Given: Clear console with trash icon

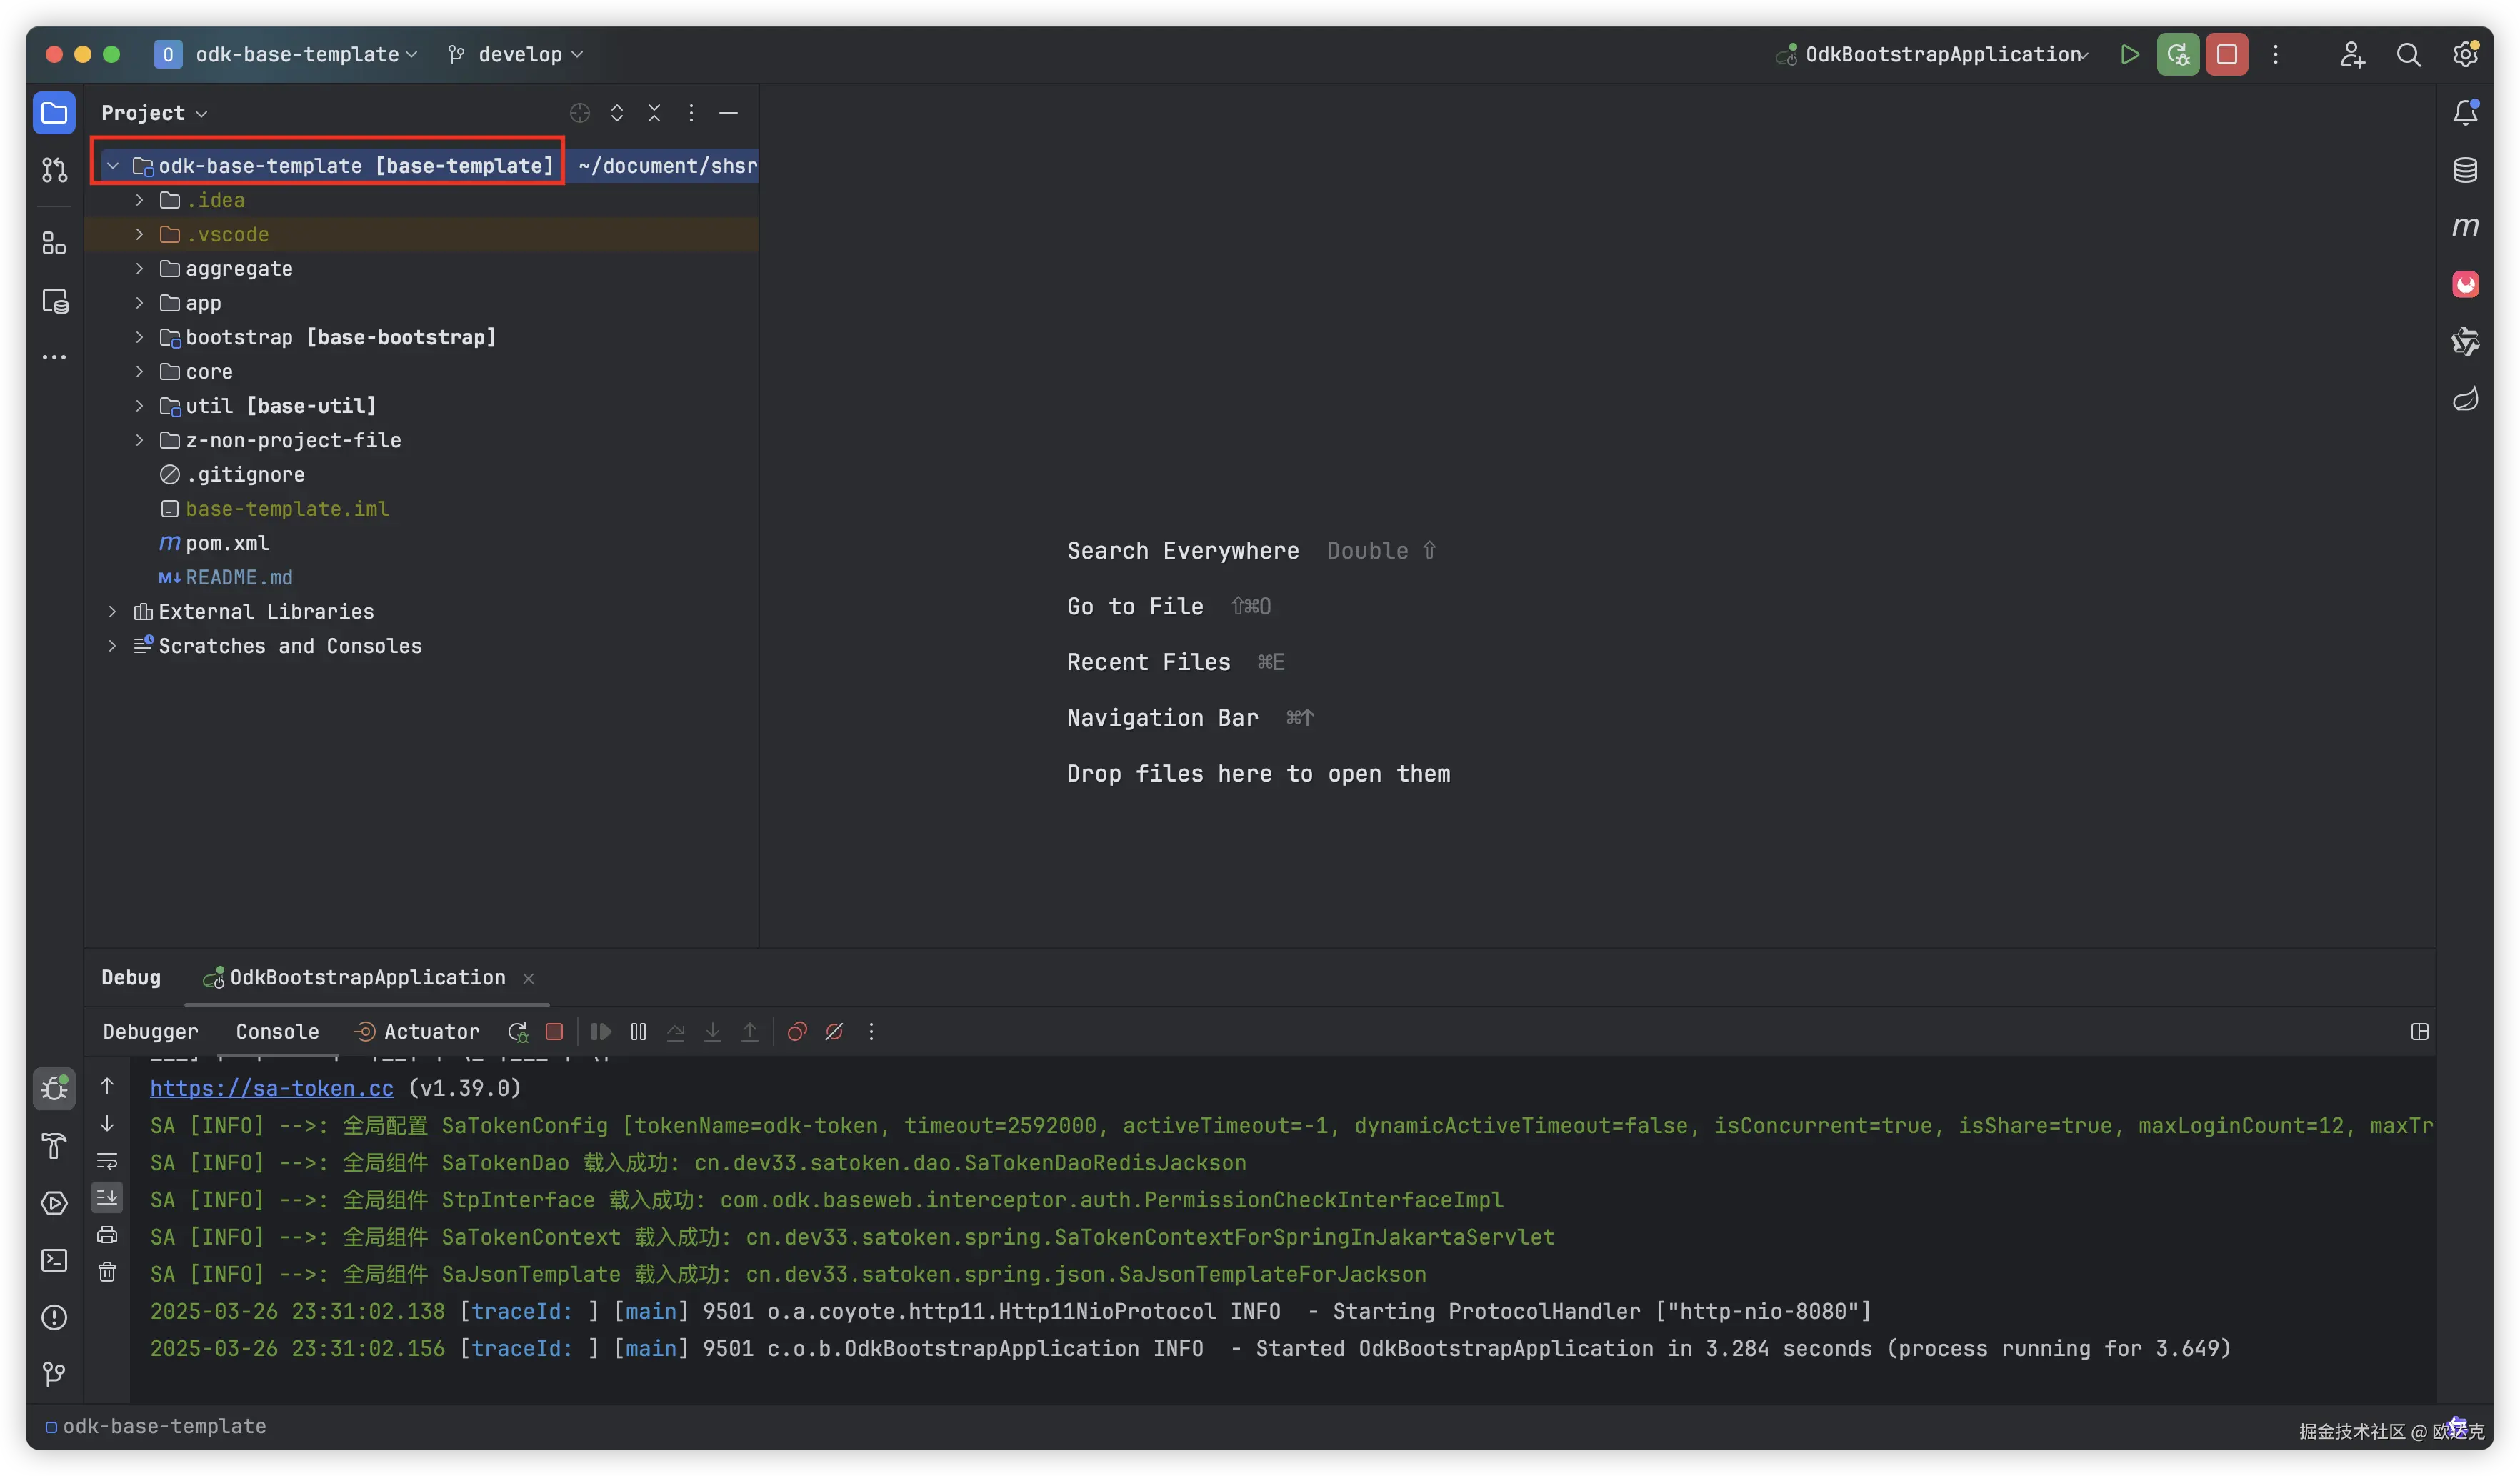Looking at the screenshot, I should coord(107,1272).
